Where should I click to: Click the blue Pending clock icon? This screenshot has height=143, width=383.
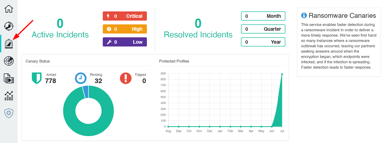point(81,78)
